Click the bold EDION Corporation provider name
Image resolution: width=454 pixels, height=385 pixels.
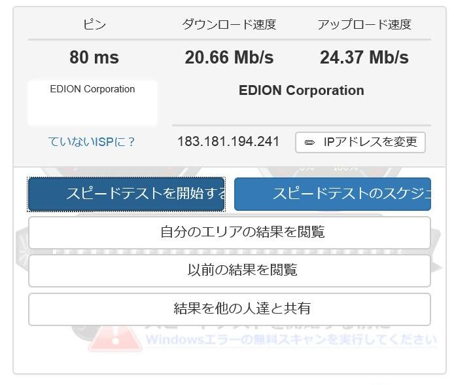pos(301,91)
